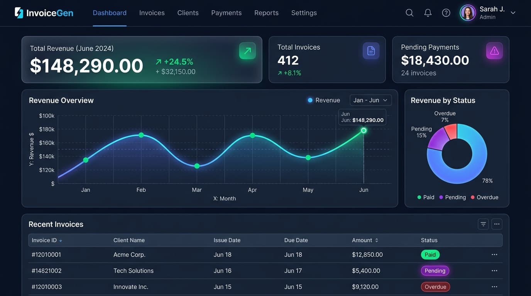The height and width of the screenshot is (296, 531).
Task: Toggle Overdue in the donut legend
Action: point(484,197)
